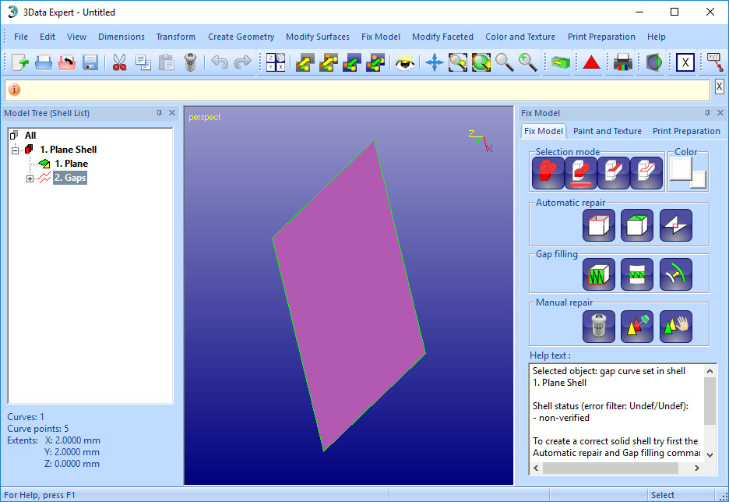Click the eye visibility icon in toolbar
The width and height of the screenshot is (729, 502).
tap(405, 62)
